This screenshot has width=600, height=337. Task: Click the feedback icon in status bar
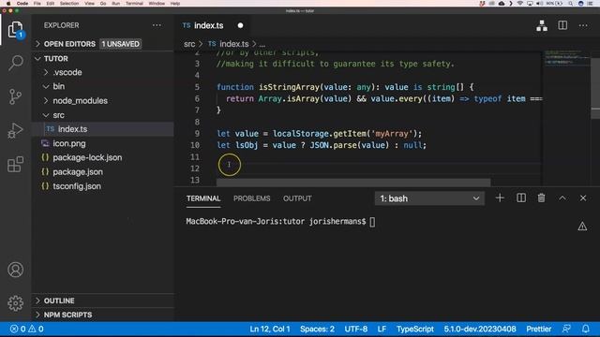pyautogui.click(x=566, y=329)
